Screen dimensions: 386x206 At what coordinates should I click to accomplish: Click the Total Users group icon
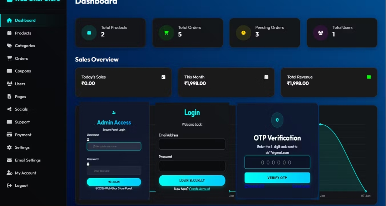321,33
